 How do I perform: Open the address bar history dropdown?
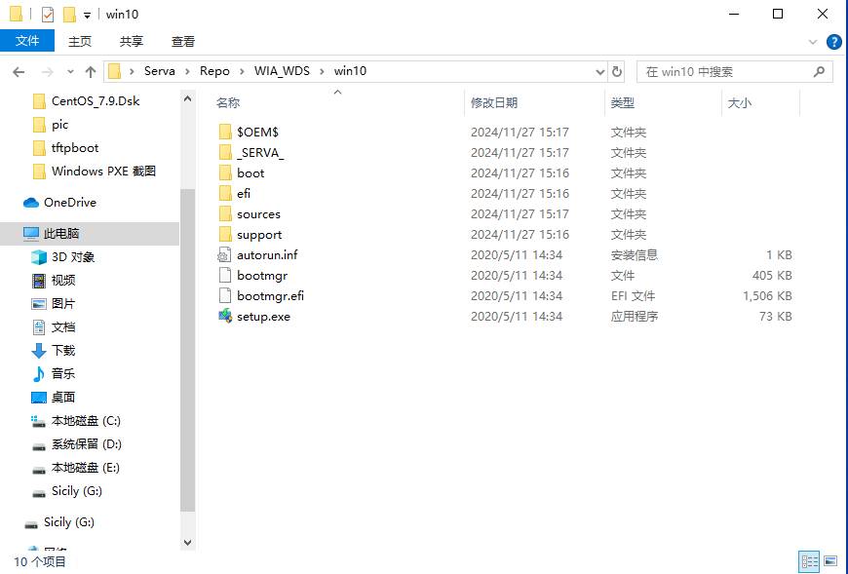click(599, 71)
